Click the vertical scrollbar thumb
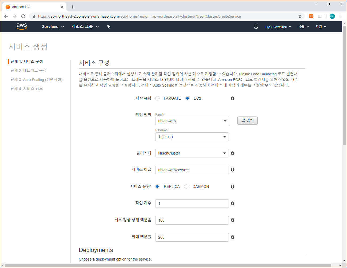The image size is (347, 268). [344, 85]
